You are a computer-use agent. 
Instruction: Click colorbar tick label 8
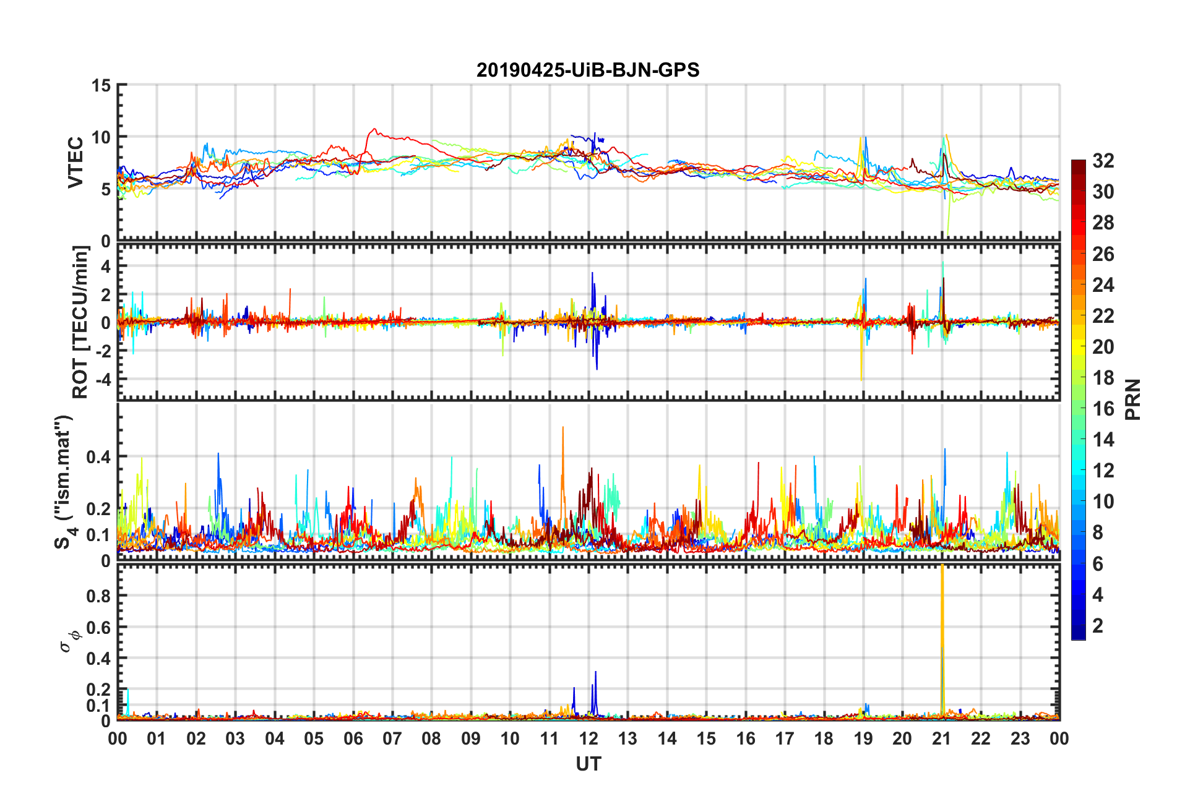pos(1098,532)
